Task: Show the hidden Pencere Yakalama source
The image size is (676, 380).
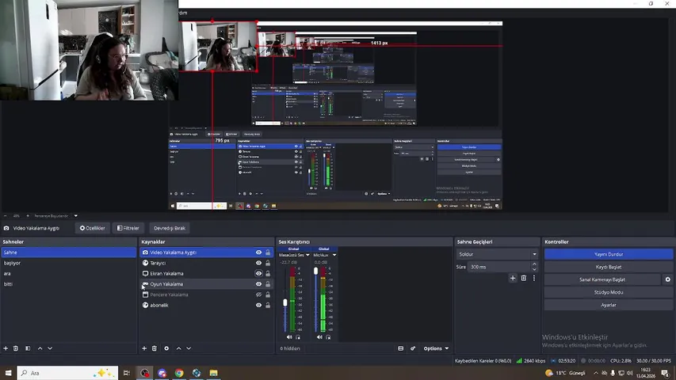Action: pyautogui.click(x=258, y=294)
